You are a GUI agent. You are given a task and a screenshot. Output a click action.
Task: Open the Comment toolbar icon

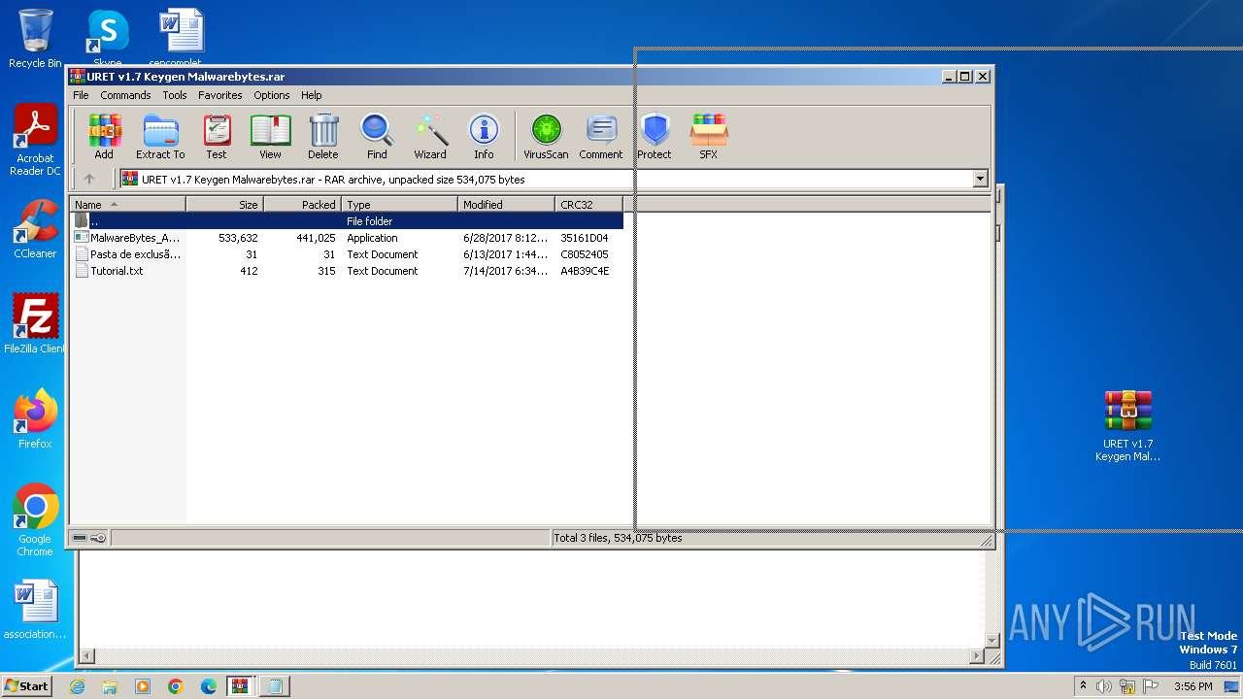pyautogui.click(x=601, y=136)
